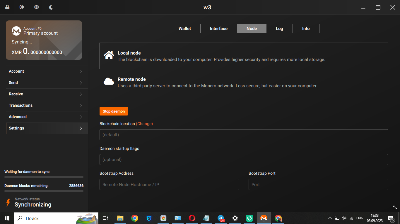Switch to the Wallet tab
The height and width of the screenshot is (224, 400).
pos(184,29)
